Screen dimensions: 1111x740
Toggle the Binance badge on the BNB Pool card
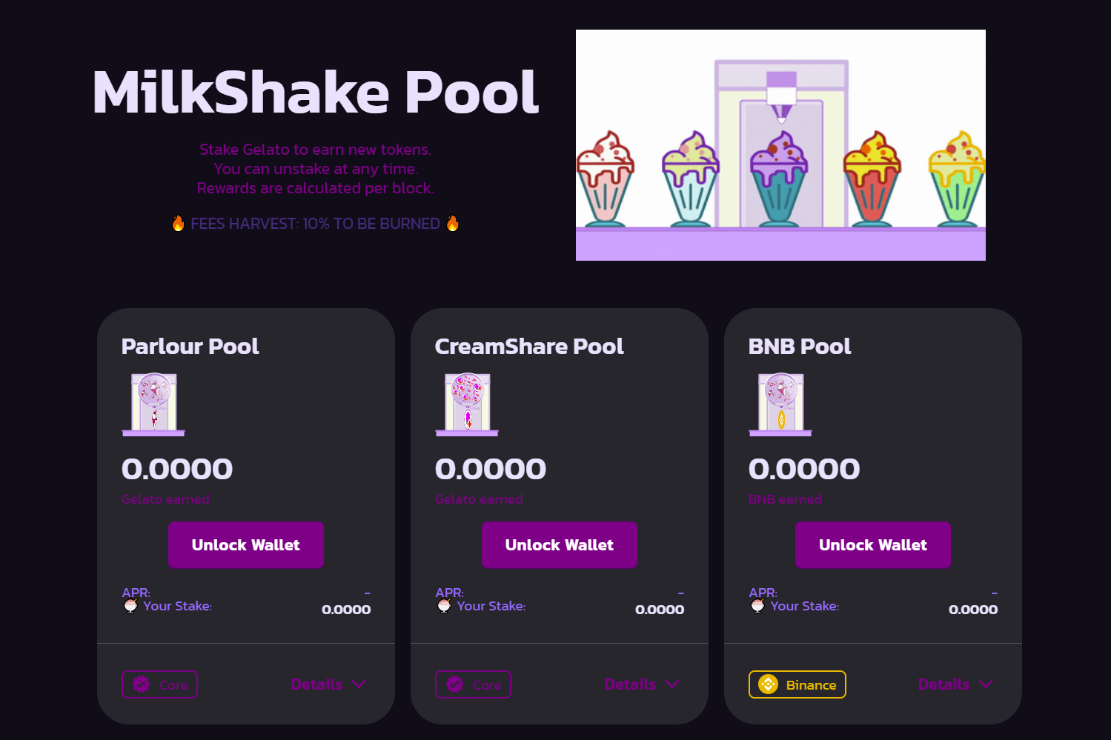tap(797, 684)
